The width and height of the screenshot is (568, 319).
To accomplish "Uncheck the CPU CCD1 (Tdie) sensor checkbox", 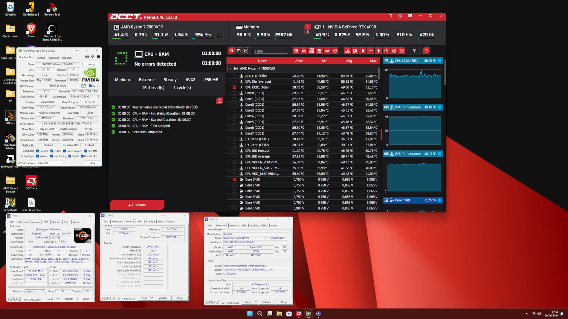I will 234,87.
